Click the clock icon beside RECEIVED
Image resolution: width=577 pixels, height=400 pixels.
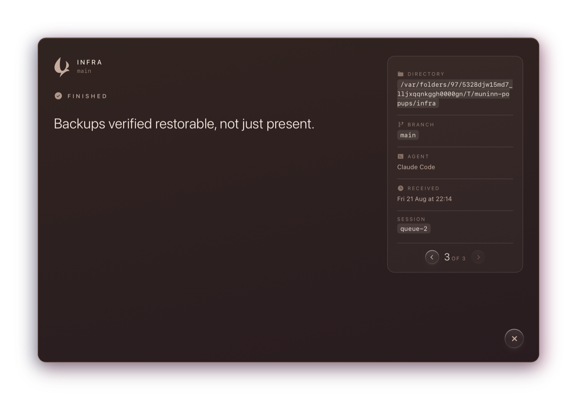[x=400, y=188]
